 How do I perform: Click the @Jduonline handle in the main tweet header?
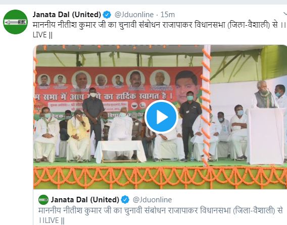click(134, 15)
